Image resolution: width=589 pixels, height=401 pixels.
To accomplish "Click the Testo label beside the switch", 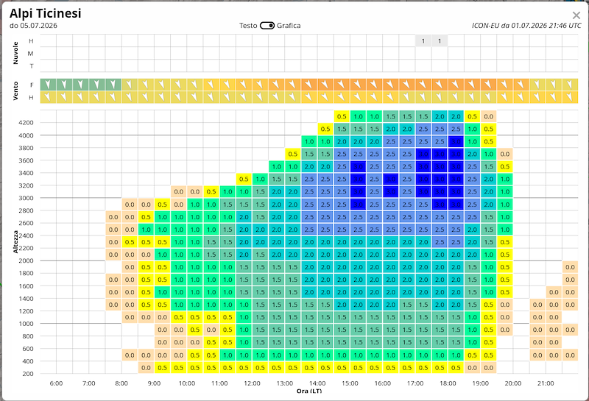I will pyautogui.click(x=248, y=26).
